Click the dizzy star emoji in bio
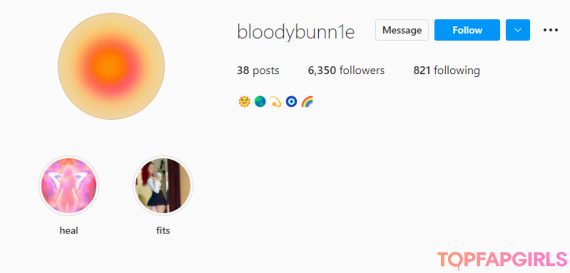 coord(275,102)
